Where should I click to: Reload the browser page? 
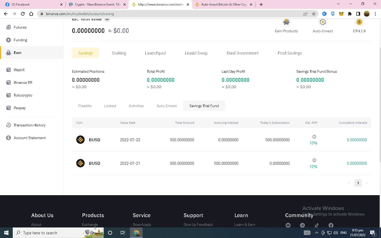[x=23, y=14]
